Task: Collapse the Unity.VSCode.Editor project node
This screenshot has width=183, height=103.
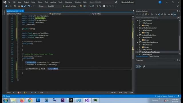Action: 137,35
